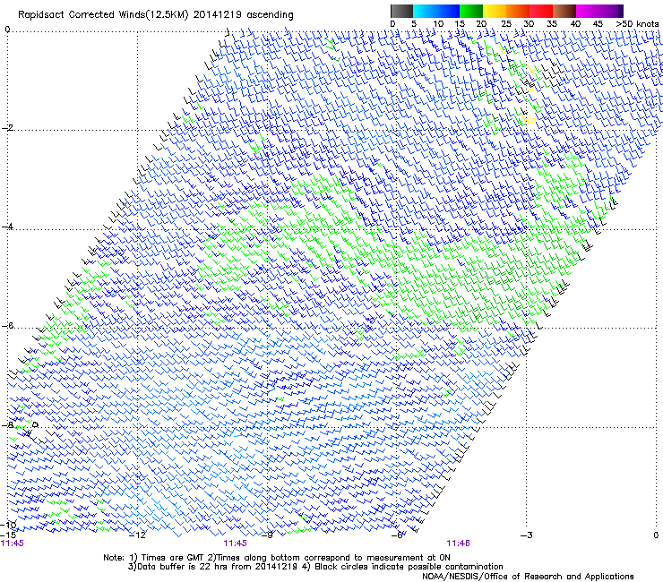Pick the green 15-20 knots legend segment
The image size is (663, 582).
(471, 11)
